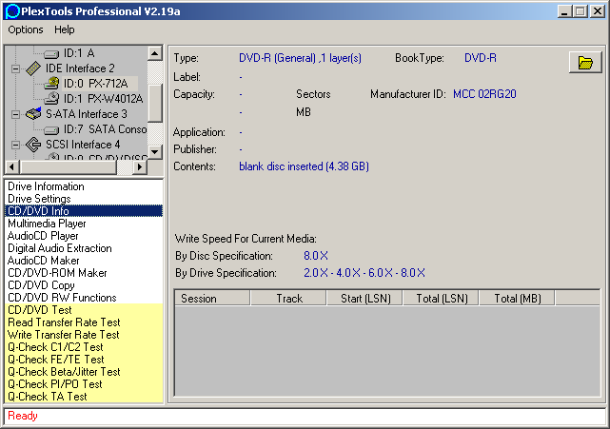
Task: Open Q-Check FE/TE Test
Action: tap(84, 360)
